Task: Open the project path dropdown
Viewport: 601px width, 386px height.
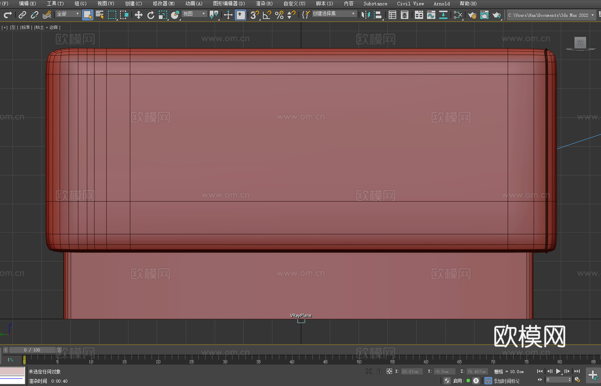Action: [551, 15]
